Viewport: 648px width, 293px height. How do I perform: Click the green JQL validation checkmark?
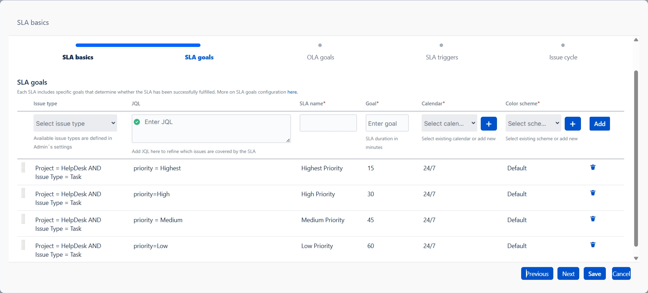(137, 122)
